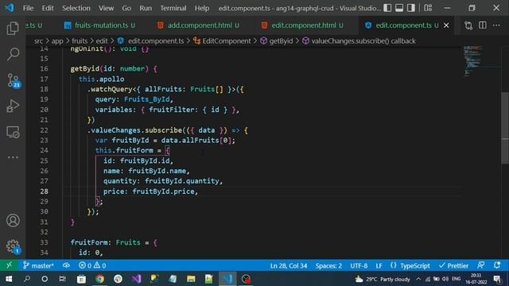Open purple Visual Studio from taskbar
Screen dimensions: 509x286
(x=136, y=279)
